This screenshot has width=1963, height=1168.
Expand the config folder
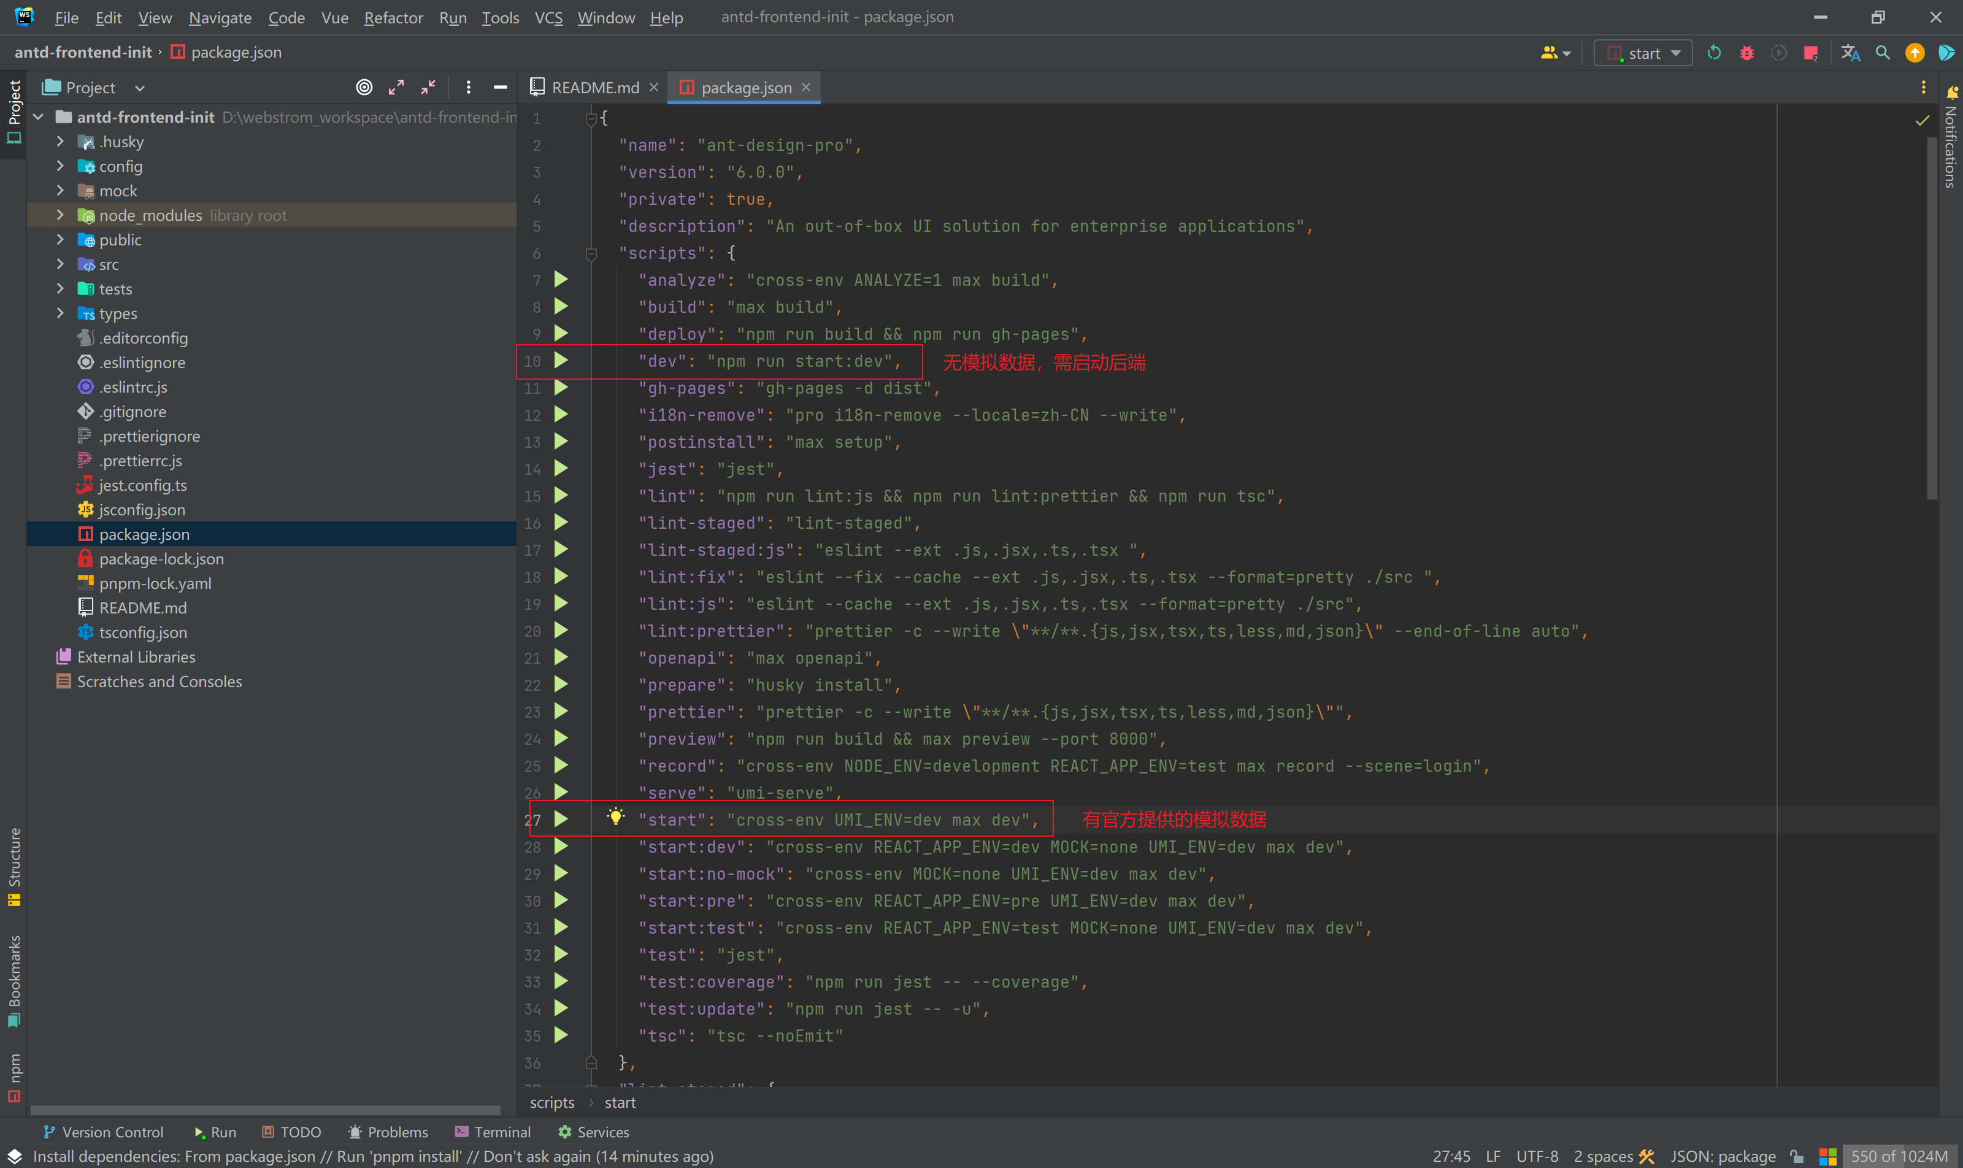tap(60, 166)
